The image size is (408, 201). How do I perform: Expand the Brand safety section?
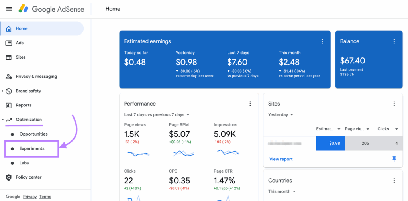tap(3, 91)
